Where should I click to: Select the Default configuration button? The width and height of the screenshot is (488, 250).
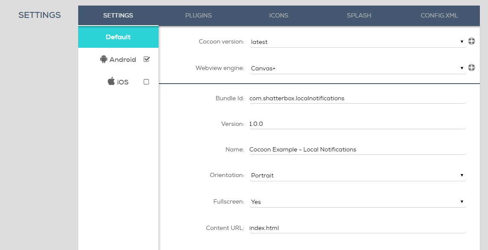click(x=118, y=37)
